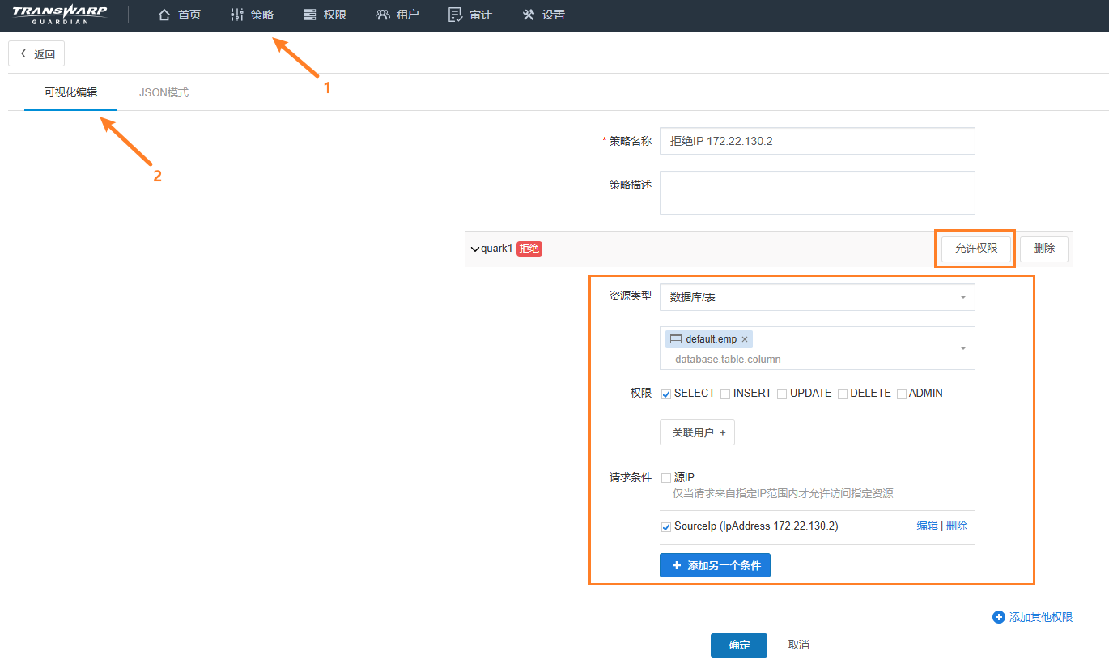Click the tenant users icon
Viewport: 1109px width, 664px height.
383,15
